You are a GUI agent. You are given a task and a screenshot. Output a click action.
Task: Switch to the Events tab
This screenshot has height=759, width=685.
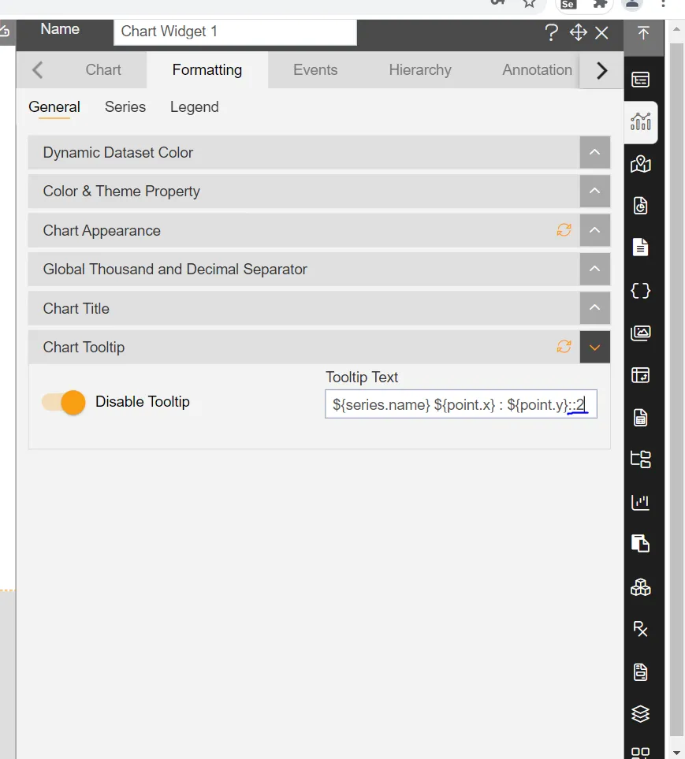[315, 69]
